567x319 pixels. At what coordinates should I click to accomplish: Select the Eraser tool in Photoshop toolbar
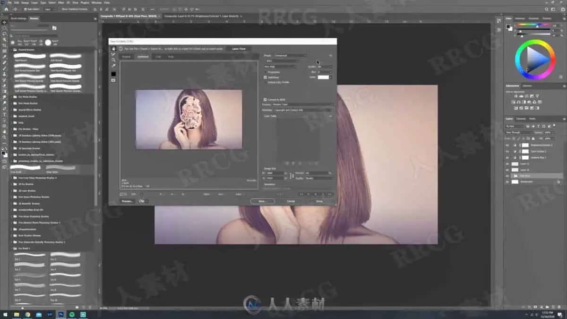[x=5, y=86]
